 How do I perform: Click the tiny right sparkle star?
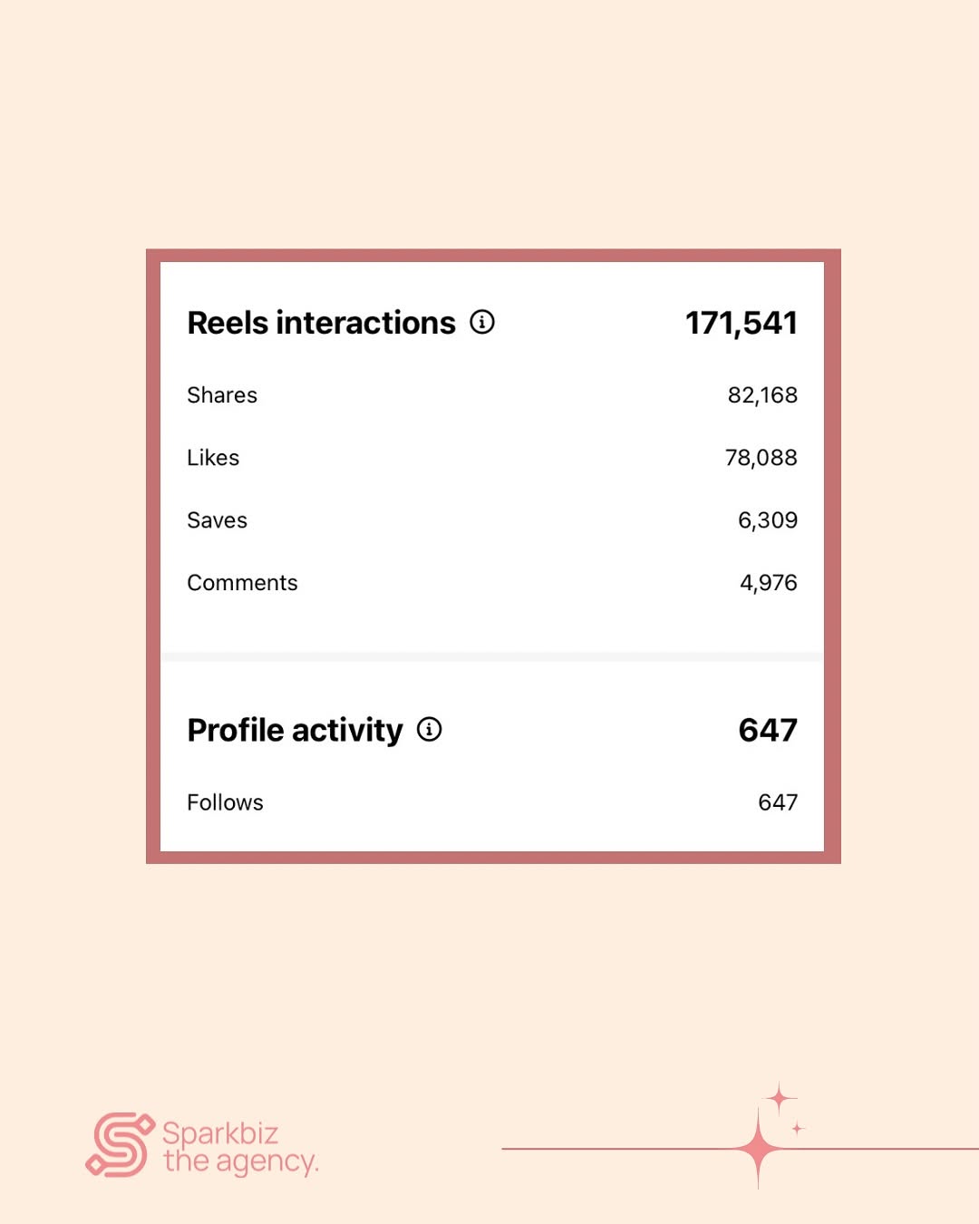[798, 1128]
